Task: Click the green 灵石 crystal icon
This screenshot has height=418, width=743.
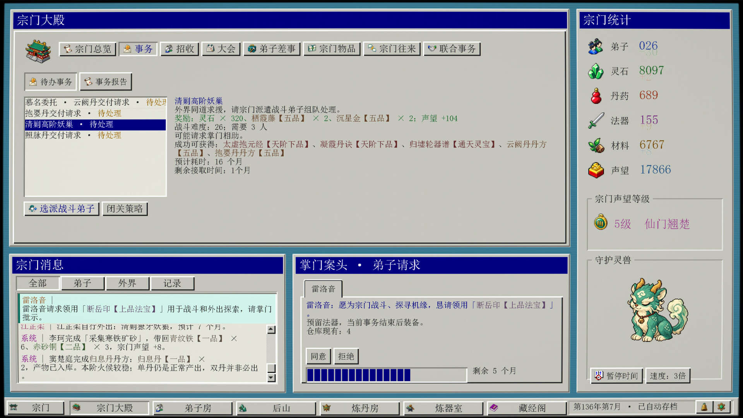Action: pyautogui.click(x=596, y=71)
